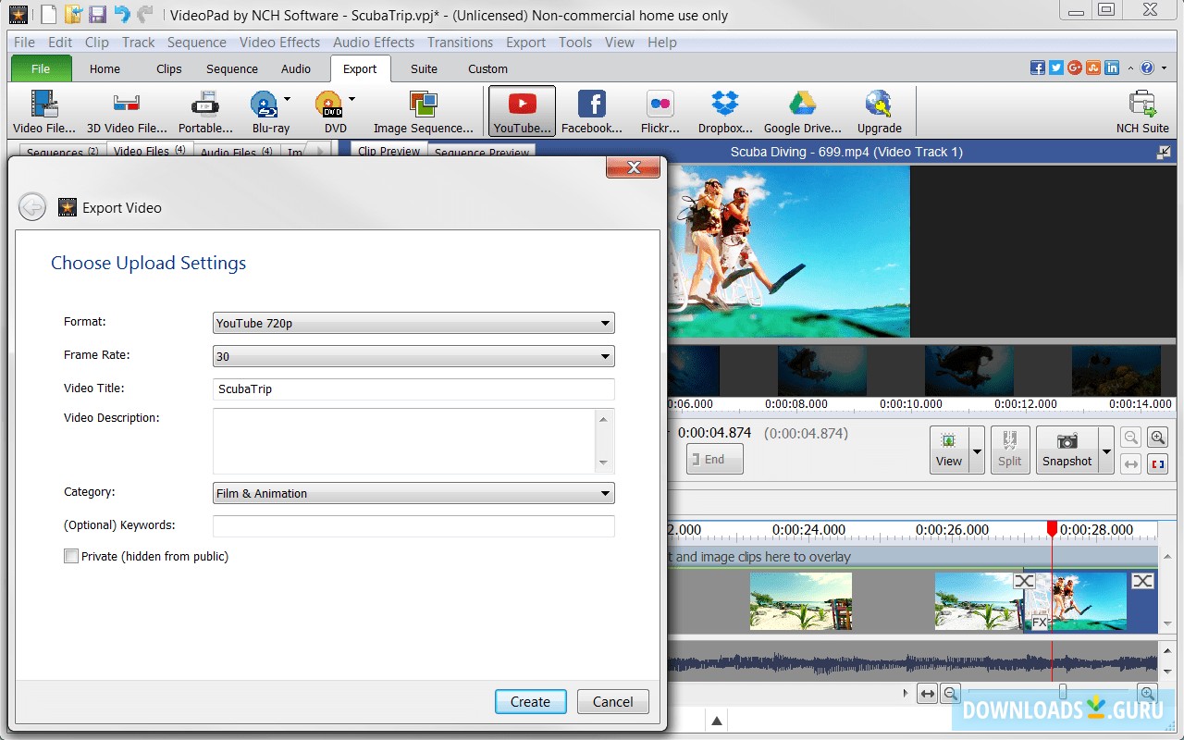This screenshot has width=1184, height=740.
Task: Select the DVD export icon
Action: 330,106
